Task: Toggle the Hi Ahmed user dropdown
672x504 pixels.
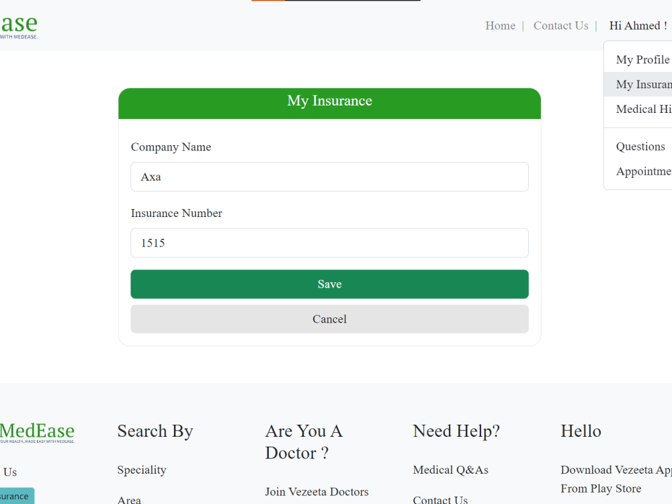Action: (638, 26)
